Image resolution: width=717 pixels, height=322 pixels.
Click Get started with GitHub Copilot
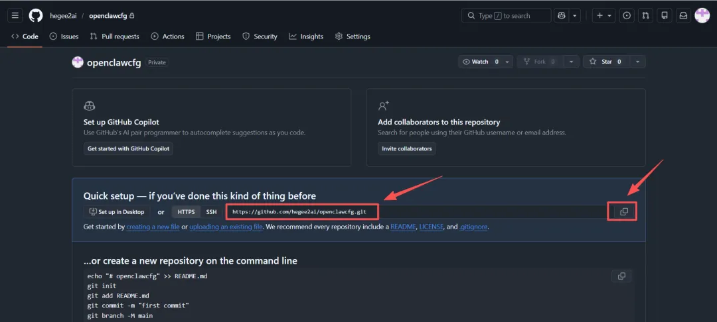tap(129, 148)
